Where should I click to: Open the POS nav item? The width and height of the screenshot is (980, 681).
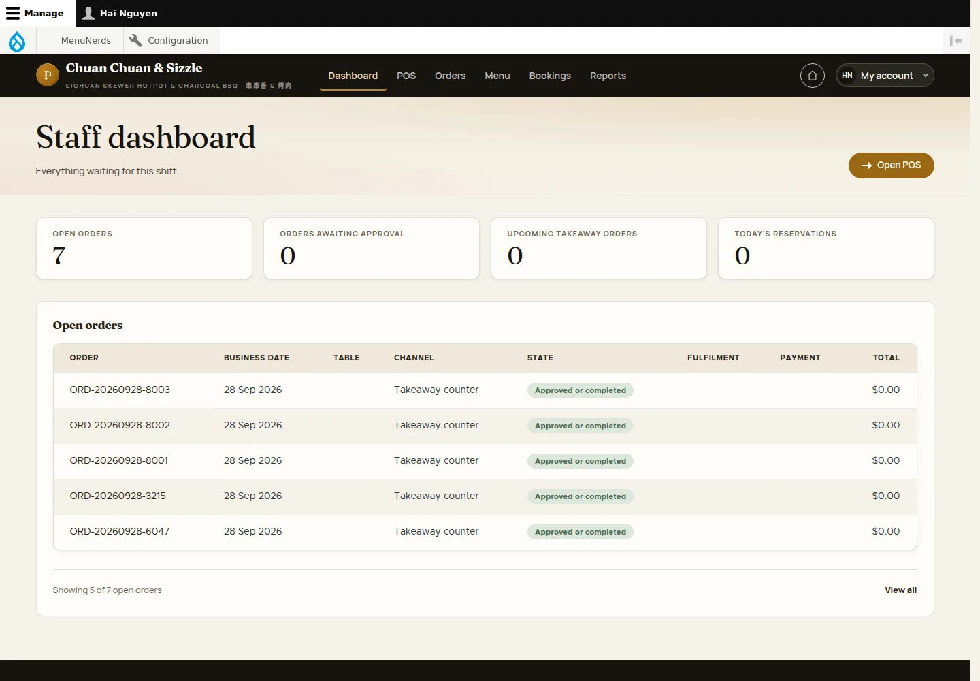(x=406, y=76)
